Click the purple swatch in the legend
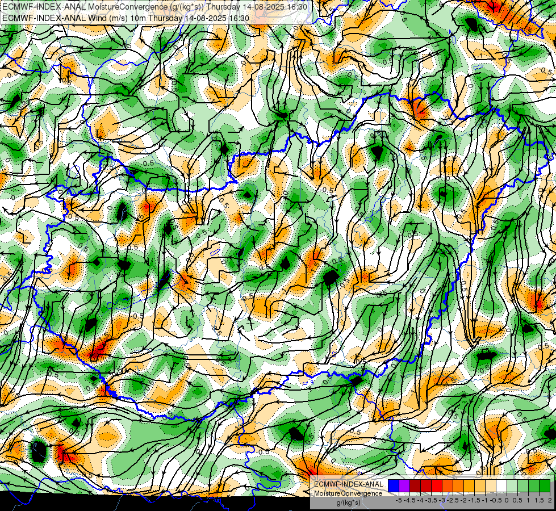Viewport: 556px width, 511px height. tap(404, 486)
